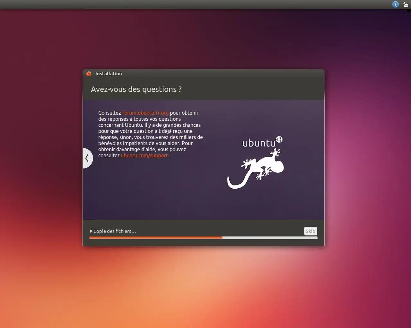The height and width of the screenshot is (328, 411).
Task: Open the system power indicator icon
Action: (x=406, y=4)
